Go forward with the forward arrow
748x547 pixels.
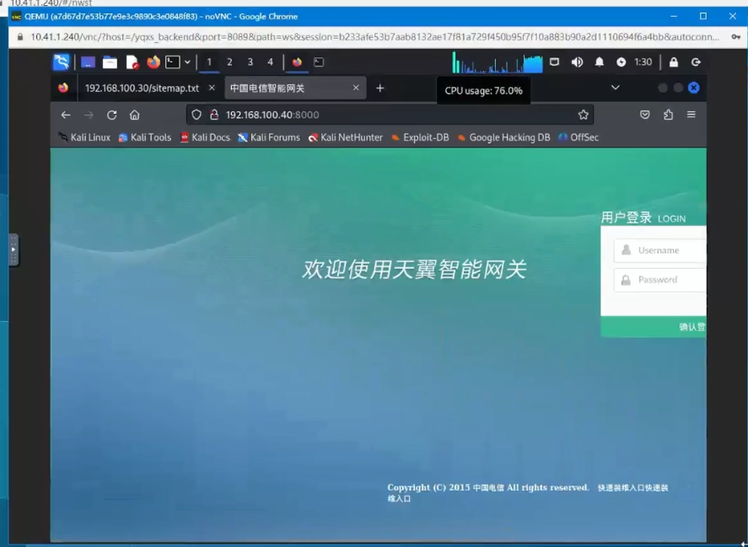[89, 115]
